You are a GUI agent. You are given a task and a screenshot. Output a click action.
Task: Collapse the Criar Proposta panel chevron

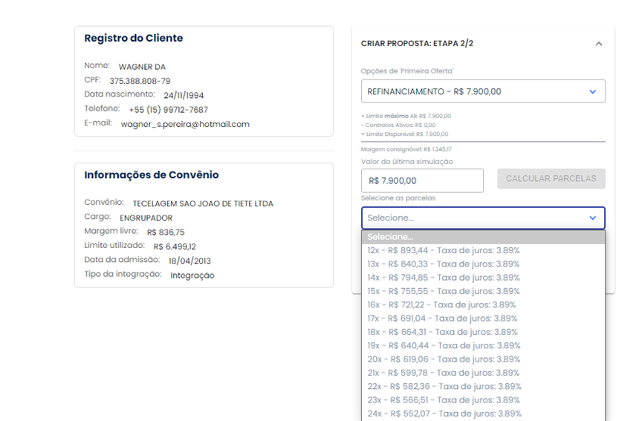[599, 44]
